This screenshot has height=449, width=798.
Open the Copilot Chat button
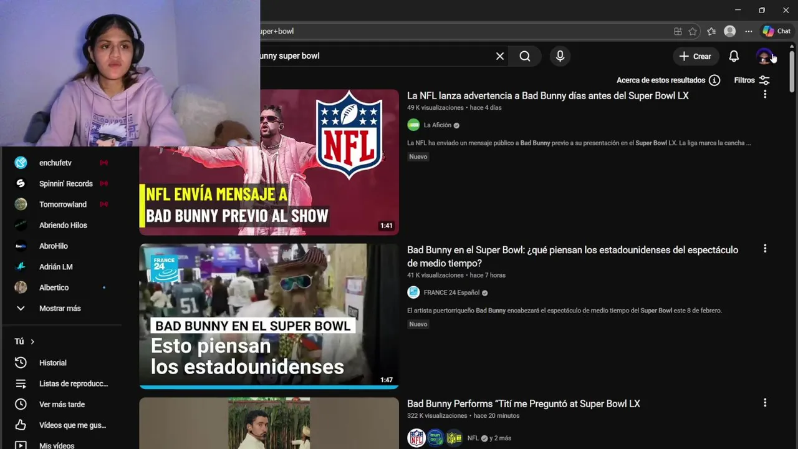[x=776, y=31]
